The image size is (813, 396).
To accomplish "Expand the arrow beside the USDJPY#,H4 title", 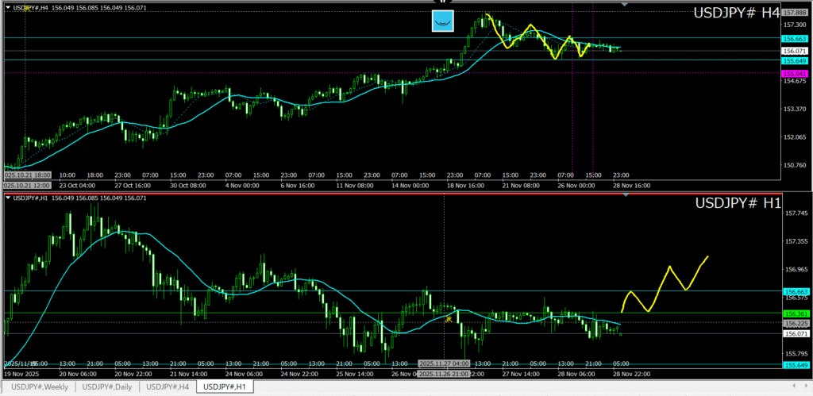I will (8, 8).
